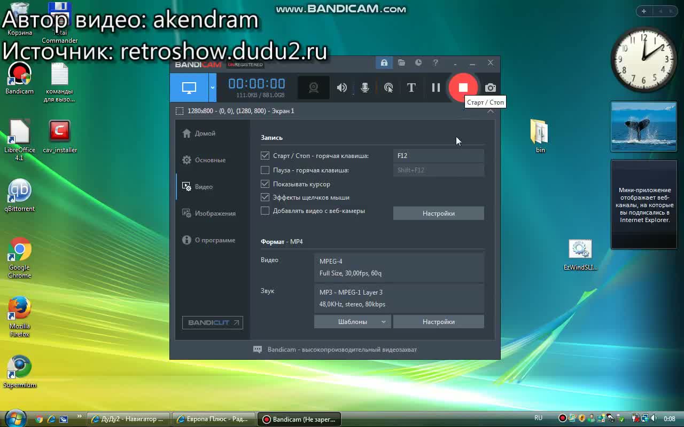Enable the Пауза hotkey checkbox
Image resolution: width=684 pixels, height=427 pixels.
(x=265, y=170)
